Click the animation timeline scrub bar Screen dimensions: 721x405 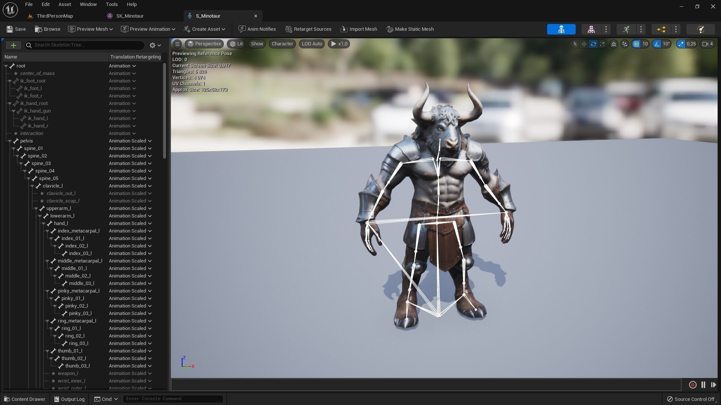(426, 385)
